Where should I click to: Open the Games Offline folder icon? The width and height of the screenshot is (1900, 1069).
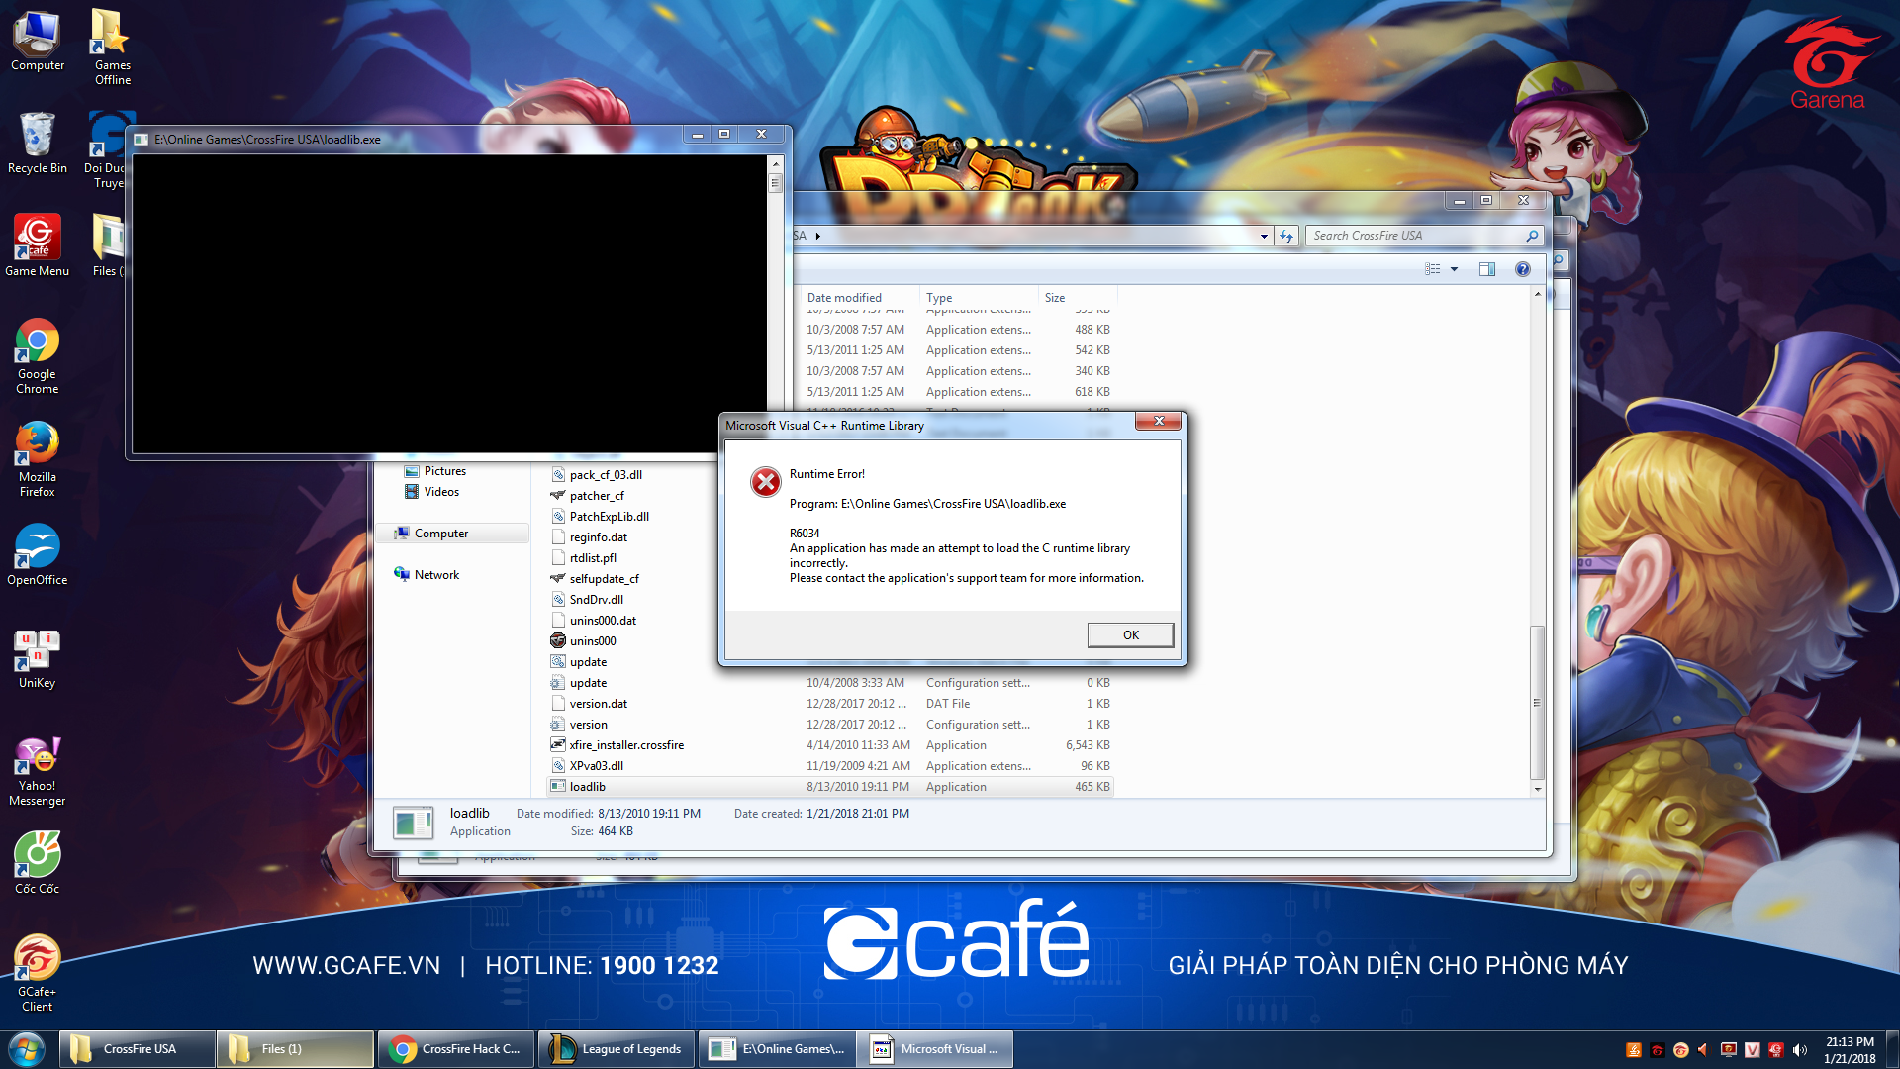pos(112,48)
